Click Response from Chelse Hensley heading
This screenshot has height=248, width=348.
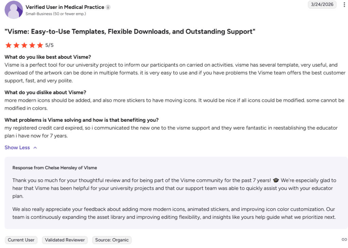click(55, 168)
